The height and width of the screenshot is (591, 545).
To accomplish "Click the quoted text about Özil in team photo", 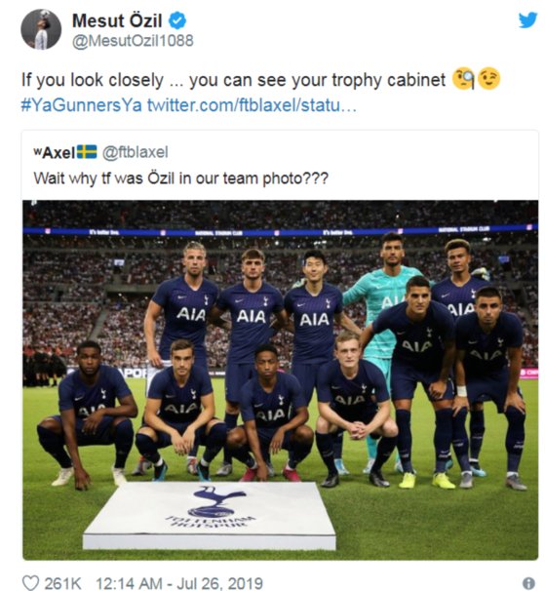I will (181, 177).
